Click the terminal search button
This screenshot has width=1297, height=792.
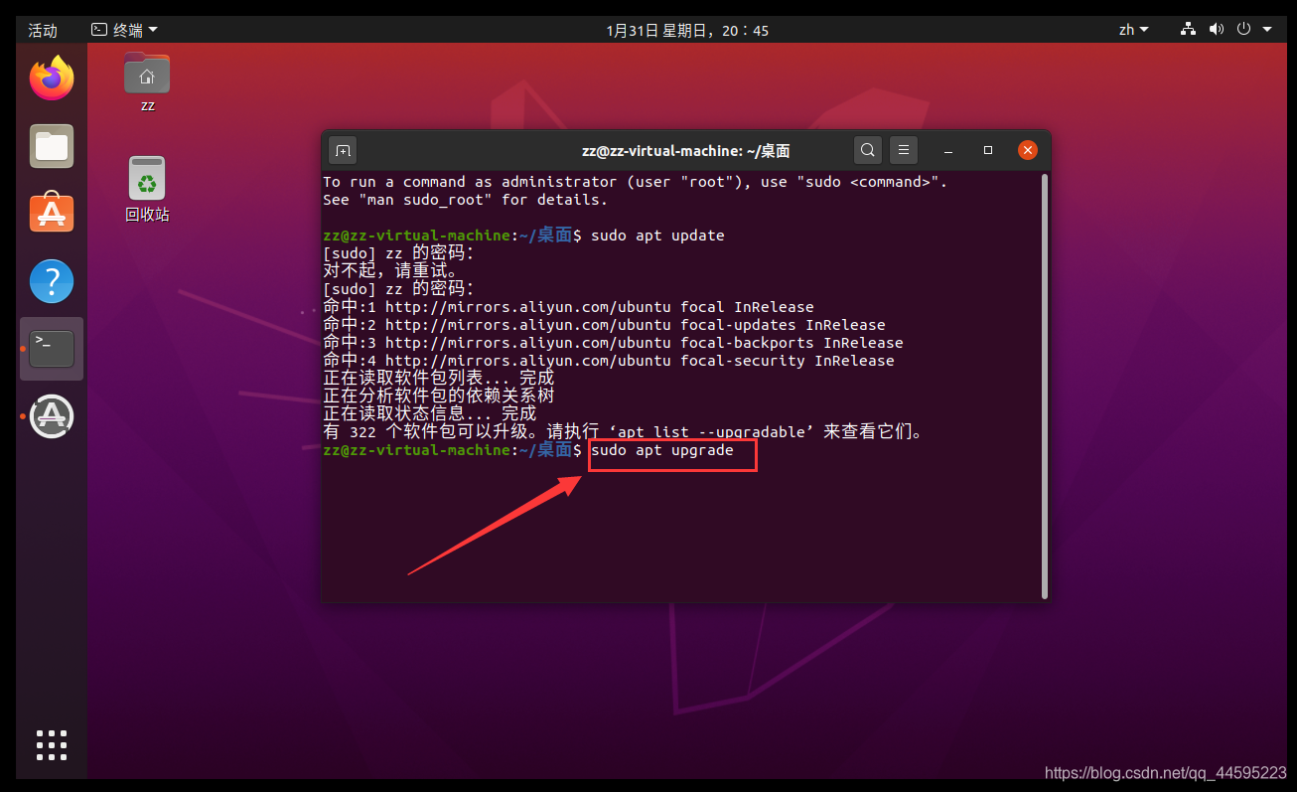click(868, 151)
